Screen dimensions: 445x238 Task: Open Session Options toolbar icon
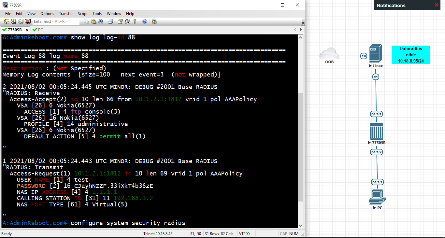120,21
